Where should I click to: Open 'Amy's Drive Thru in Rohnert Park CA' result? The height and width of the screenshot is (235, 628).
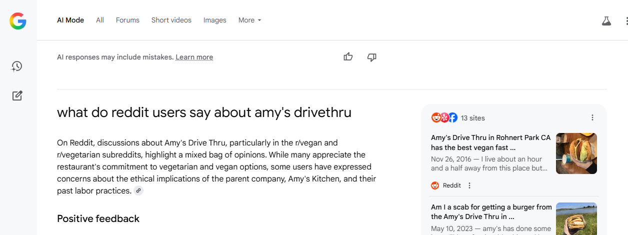pyautogui.click(x=490, y=142)
